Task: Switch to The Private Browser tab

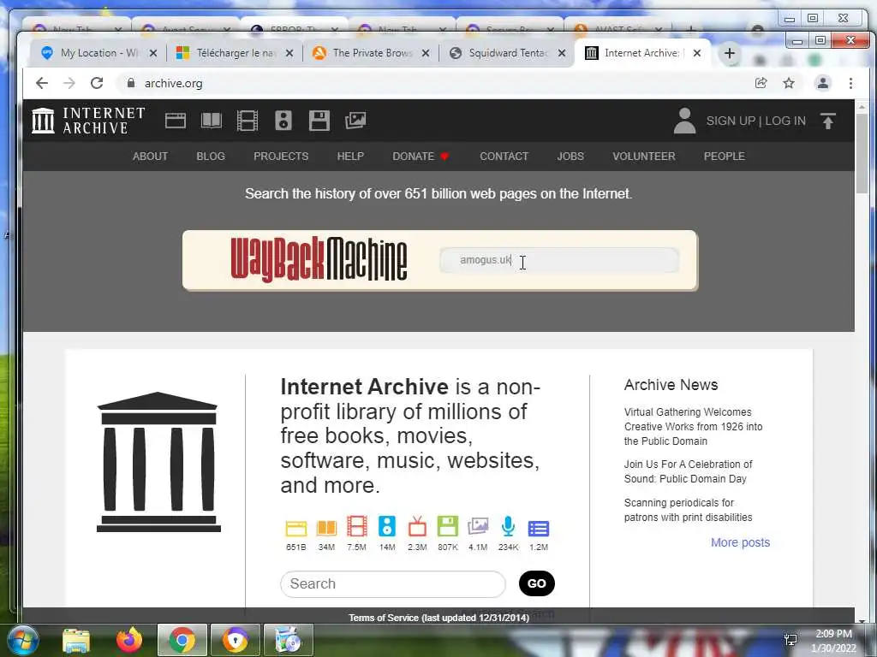Action: point(372,53)
